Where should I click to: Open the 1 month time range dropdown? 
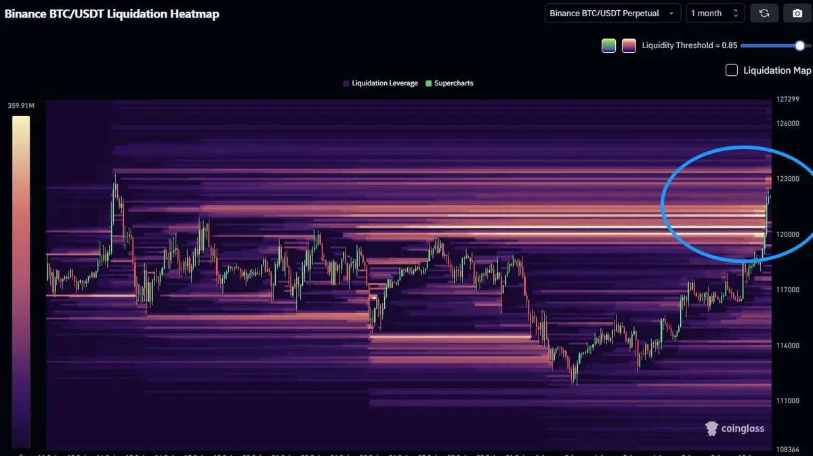715,14
